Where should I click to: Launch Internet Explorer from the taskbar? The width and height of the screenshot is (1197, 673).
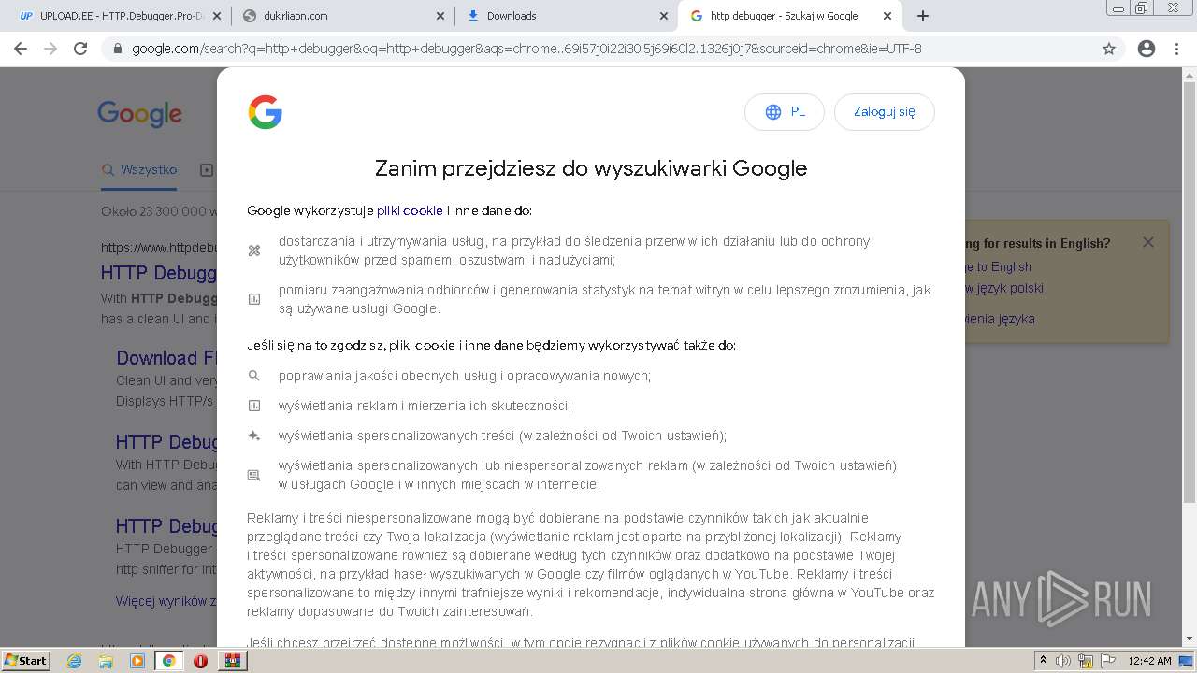coord(75,661)
